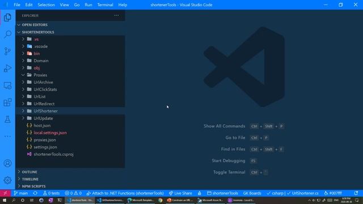Open notifications bell in status bar

click(x=356, y=193)
